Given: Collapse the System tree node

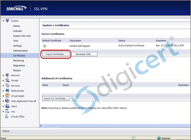Looking at the screenshot, I should [x=3, y=21].
